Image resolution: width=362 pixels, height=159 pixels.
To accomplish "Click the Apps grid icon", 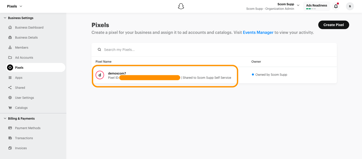I will click(10, 78).
